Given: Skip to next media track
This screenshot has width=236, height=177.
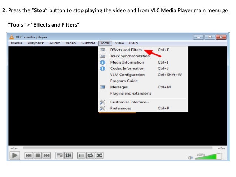Looking at the screenshot, I should pyautogui.click(x=47, y=155).
